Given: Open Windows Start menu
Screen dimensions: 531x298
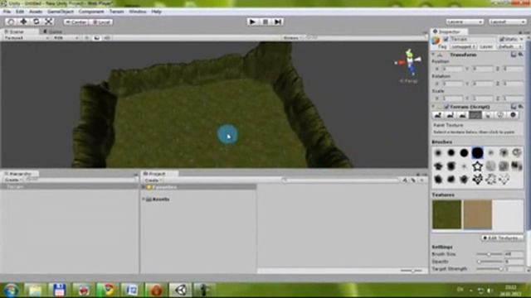Looking at the screenshot, I should [x=11, y=291].
